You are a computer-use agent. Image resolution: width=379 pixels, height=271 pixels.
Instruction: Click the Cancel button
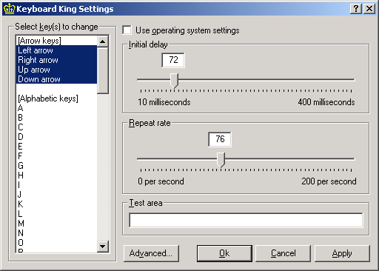coord(283,253)
